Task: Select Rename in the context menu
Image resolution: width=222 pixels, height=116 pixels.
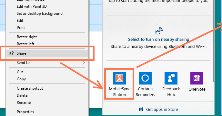Action: pyautogui.click(x=24, y=103)
